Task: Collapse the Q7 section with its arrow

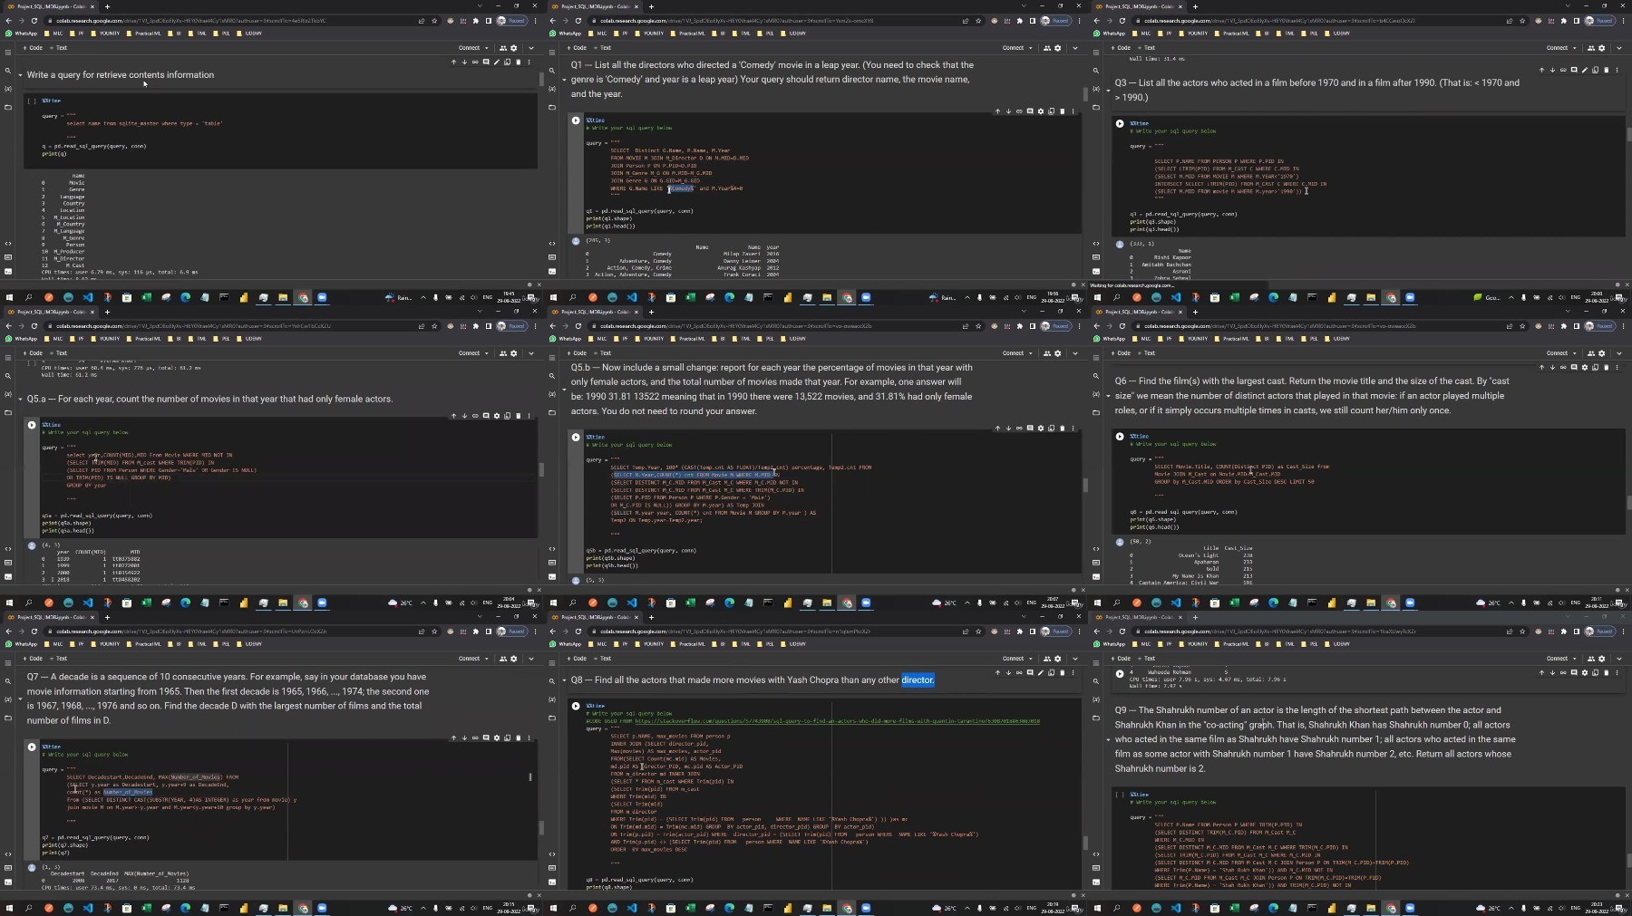Action: click(x=20, y=699)
